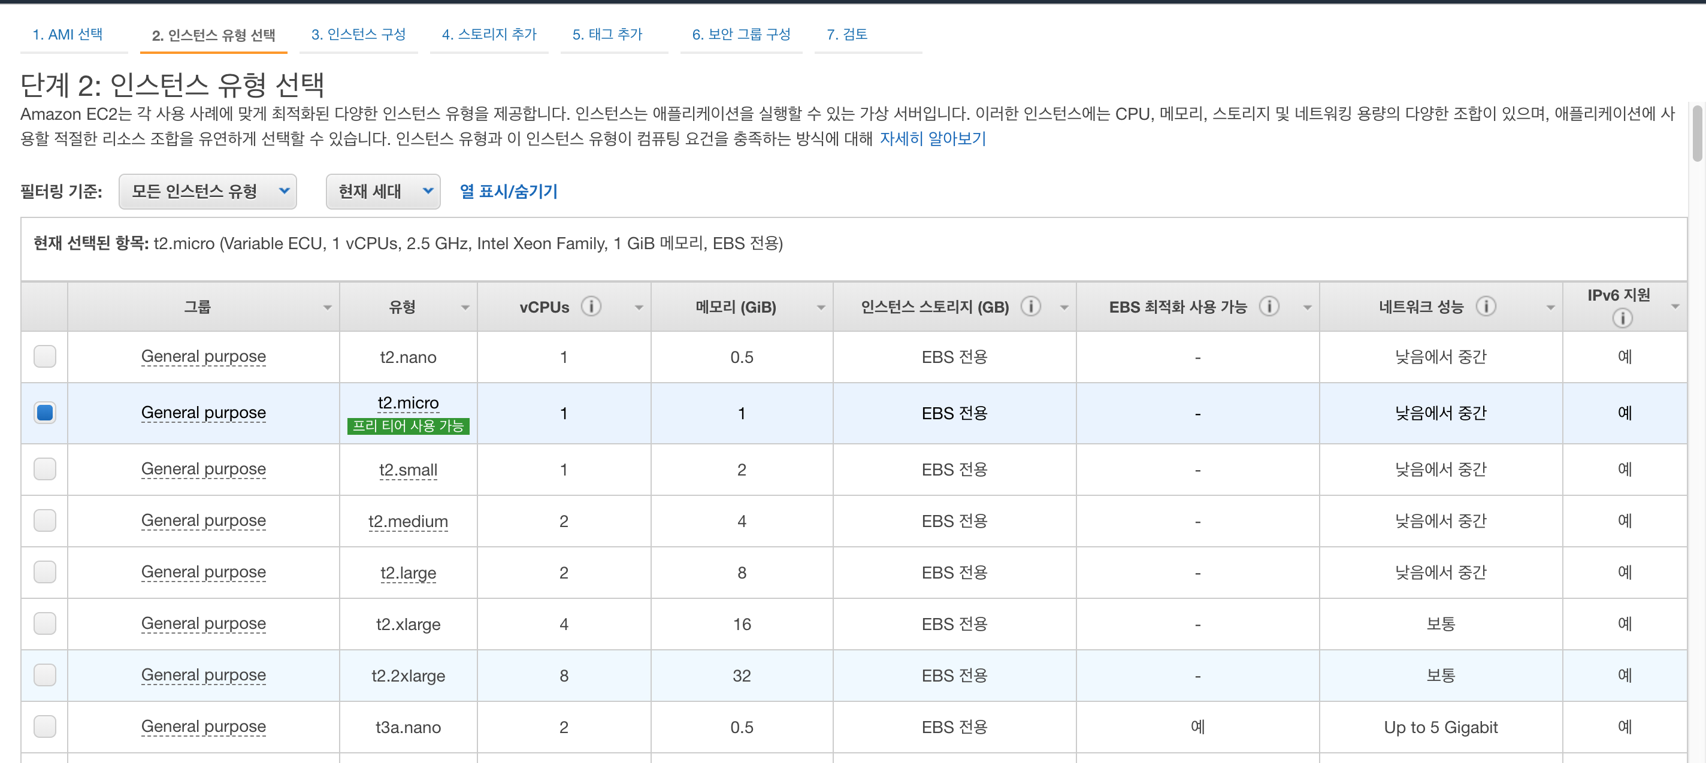Click the 자세히 알아보기 link

933,138
